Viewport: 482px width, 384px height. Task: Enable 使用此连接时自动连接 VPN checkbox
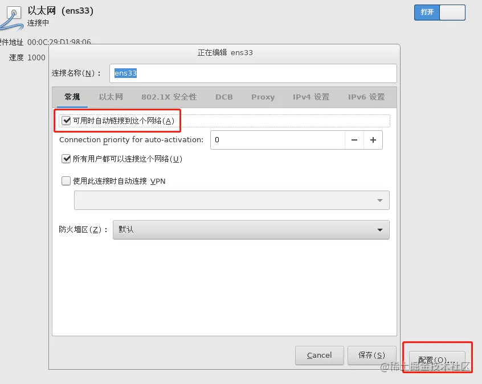(x=66, y=181)
